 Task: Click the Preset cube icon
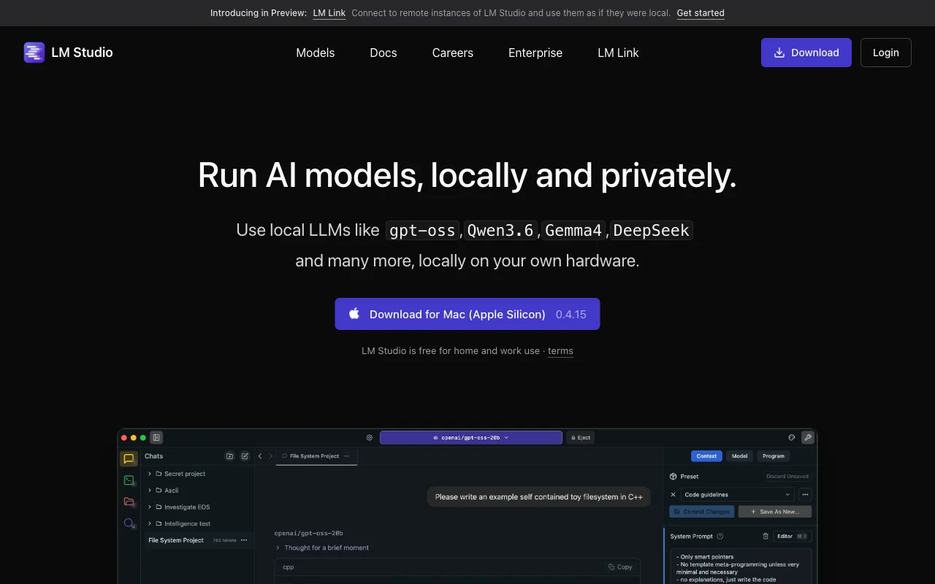click(x=673, y=477)
